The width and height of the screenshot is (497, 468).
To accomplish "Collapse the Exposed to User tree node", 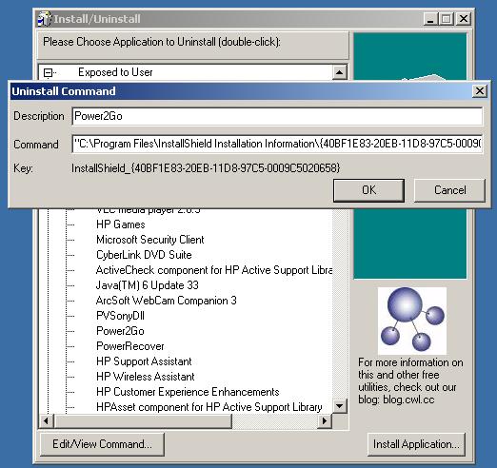I will (48, 73).
